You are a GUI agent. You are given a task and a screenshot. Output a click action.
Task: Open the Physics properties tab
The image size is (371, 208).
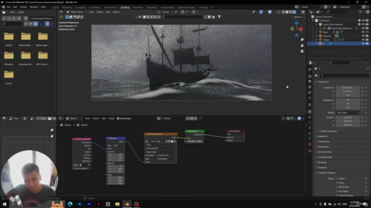(310, 128)
